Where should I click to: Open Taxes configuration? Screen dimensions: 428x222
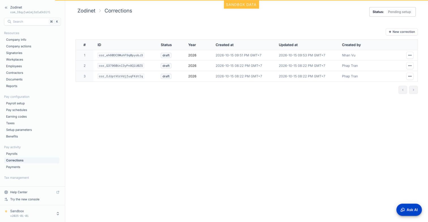point(10,123)
